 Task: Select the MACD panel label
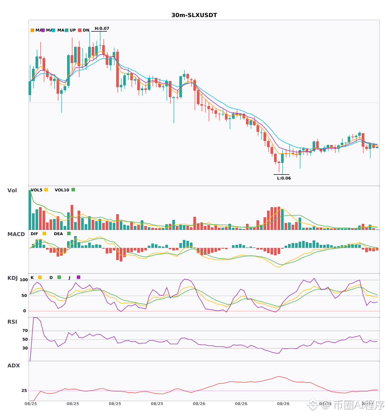pyautogui.click(x=16, y=234)
